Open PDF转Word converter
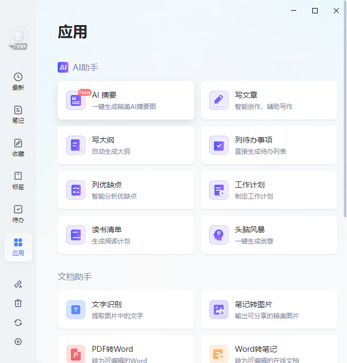The height and width of the screenshot is (363, 347). coord(125,349)
